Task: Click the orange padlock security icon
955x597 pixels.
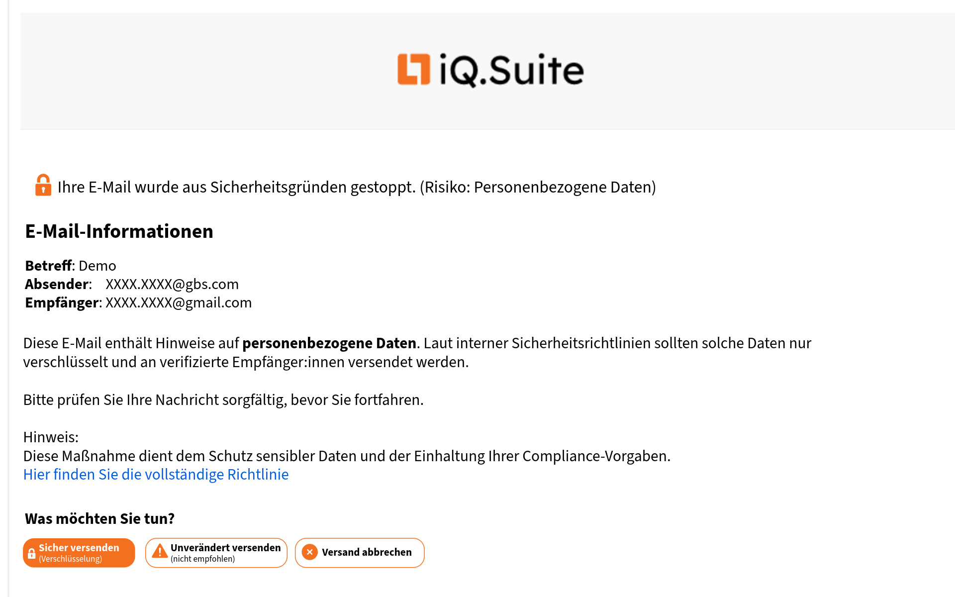Action: 43,185
